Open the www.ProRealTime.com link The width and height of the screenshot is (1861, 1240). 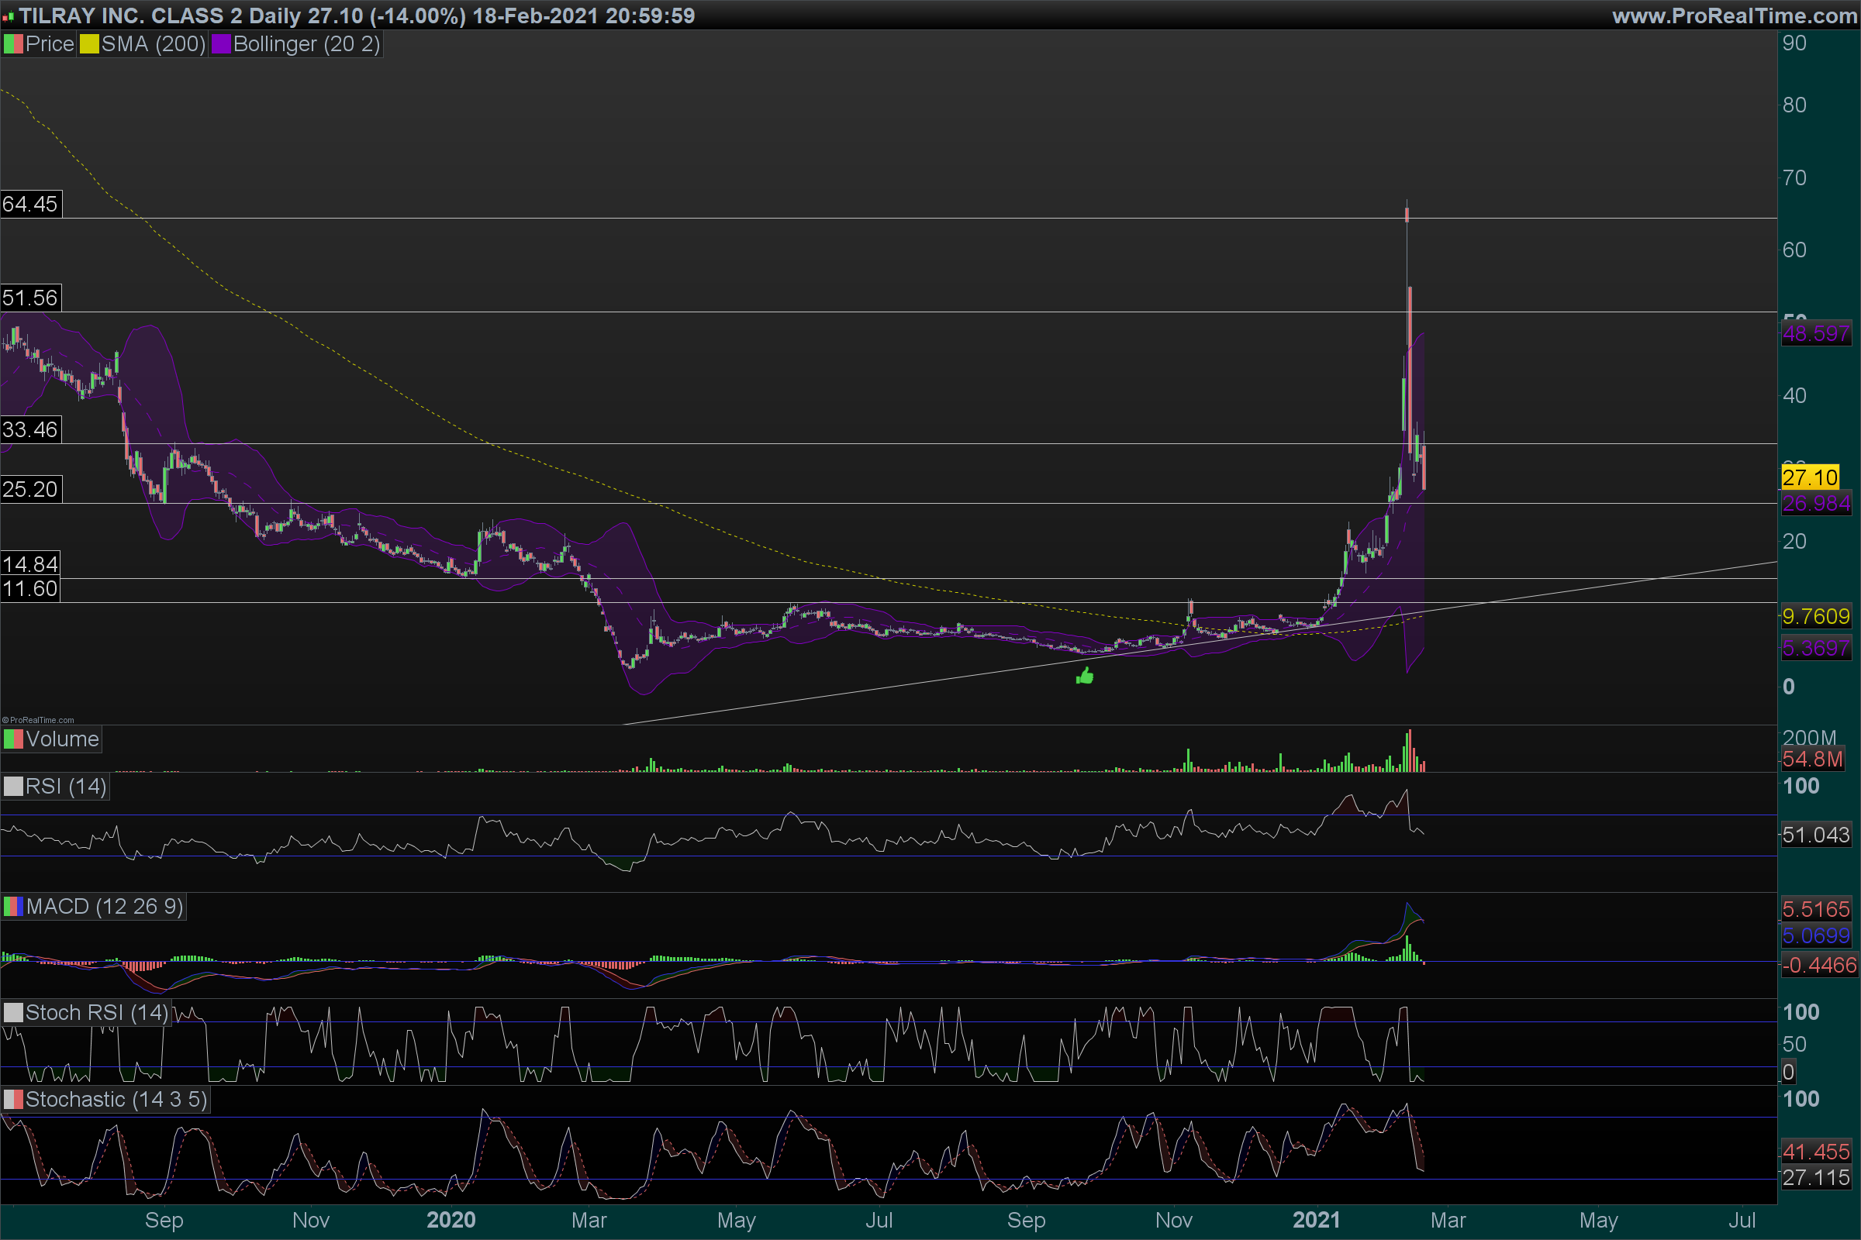[1734, 15]
